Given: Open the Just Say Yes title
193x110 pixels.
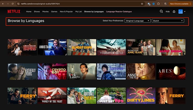Looking at the screenshot, I should 111,96.
